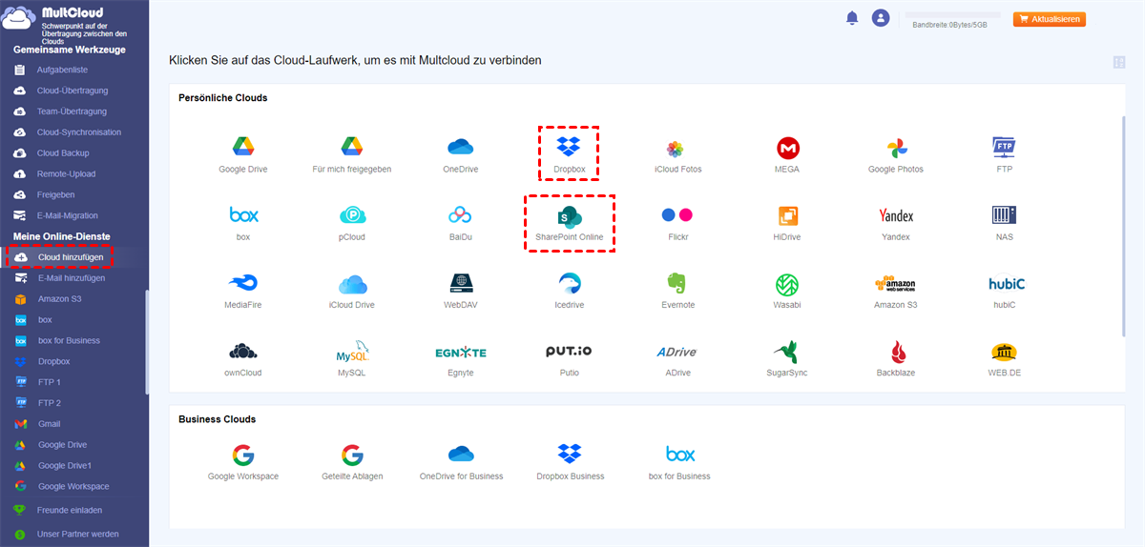This screenshot has height=547, width=1145.
Task: Choose the ownCloud icon
Action: (243, 351)
